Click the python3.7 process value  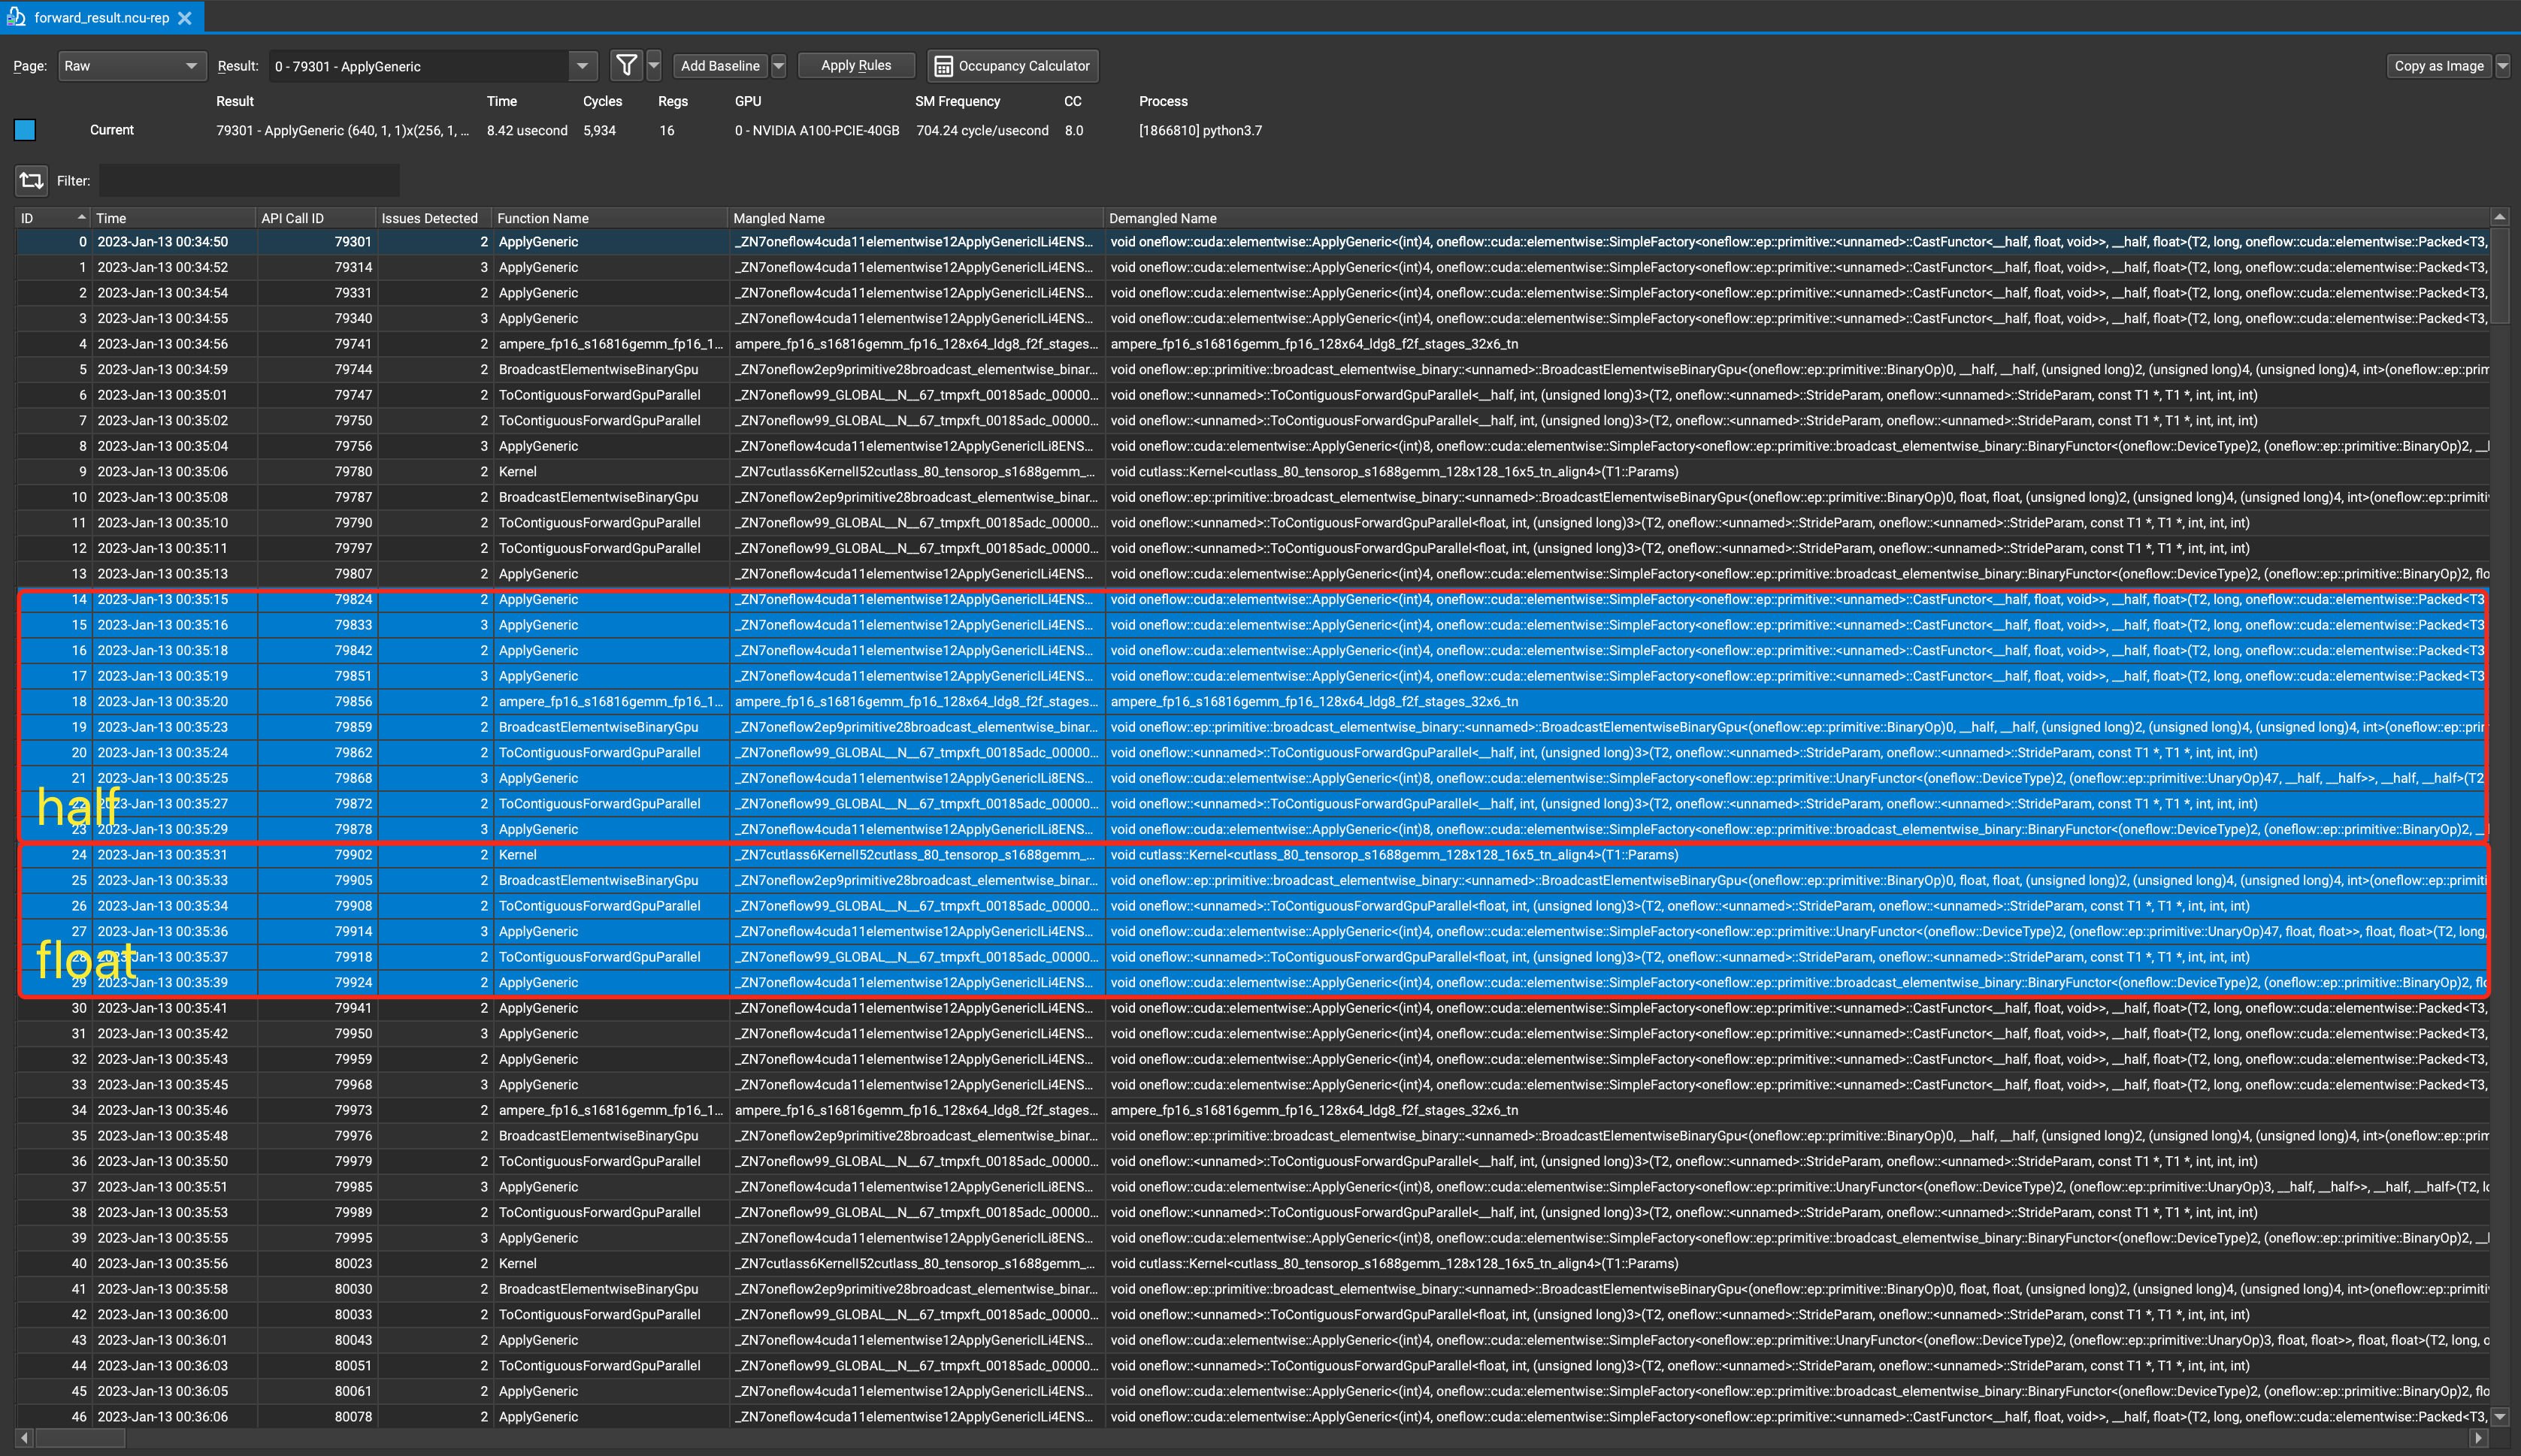click(1200, 131)
